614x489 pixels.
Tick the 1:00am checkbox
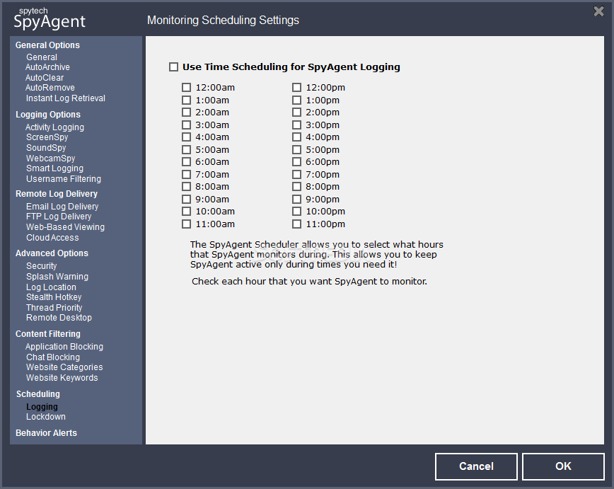187,100
